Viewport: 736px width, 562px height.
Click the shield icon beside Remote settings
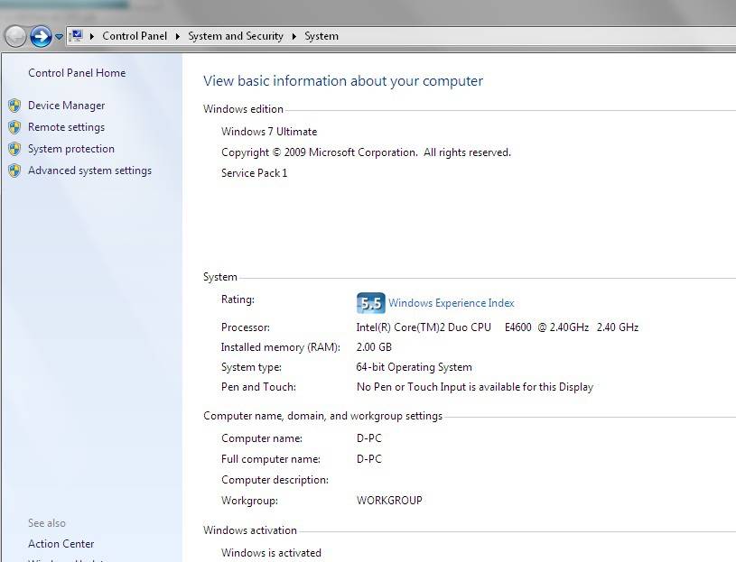(14, 127)
